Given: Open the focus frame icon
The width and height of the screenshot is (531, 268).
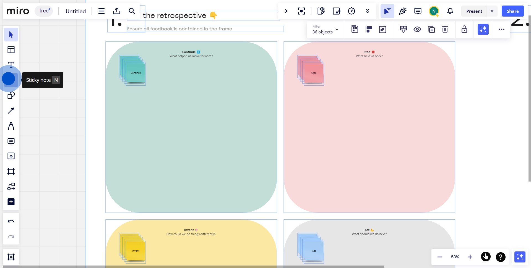Looking at the screenshot, I should coord(301,11).
